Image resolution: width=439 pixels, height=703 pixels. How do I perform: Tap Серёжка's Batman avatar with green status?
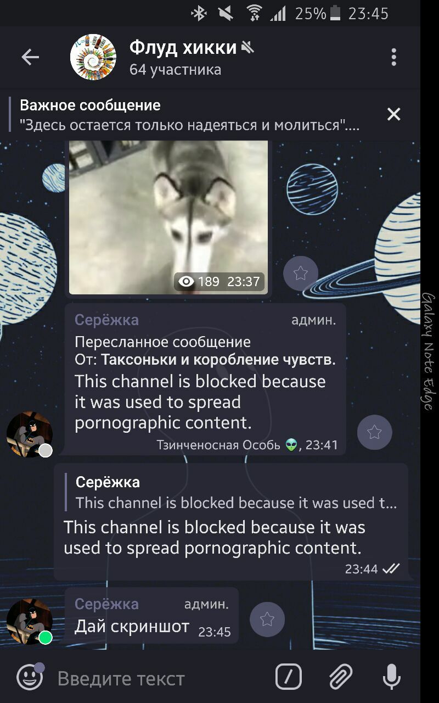point(30,621)
